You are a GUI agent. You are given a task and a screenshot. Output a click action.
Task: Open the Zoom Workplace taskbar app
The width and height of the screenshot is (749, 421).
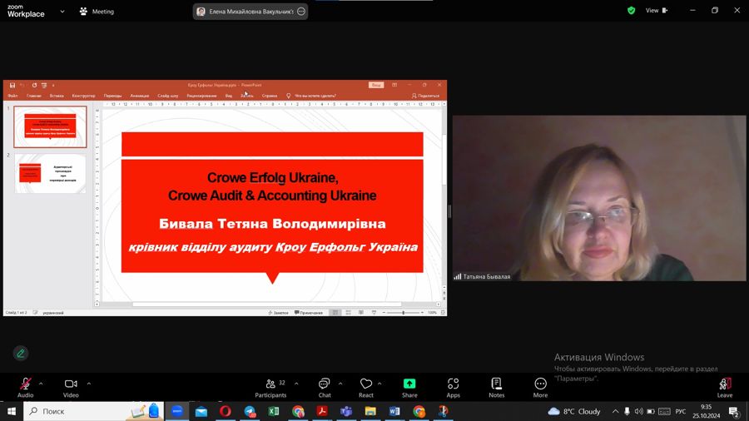(x=177, y=411)
